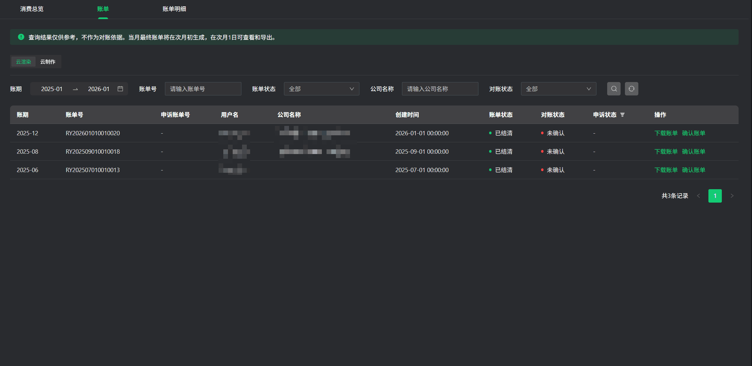Switch to 云渲染 segment
752x366 pixels.
23,62
